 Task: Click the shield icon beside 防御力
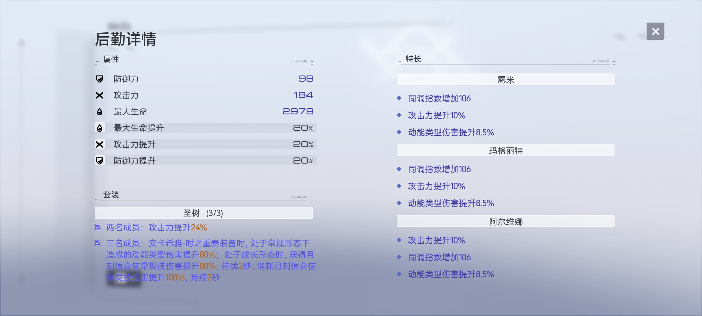(x=100, y=79)
